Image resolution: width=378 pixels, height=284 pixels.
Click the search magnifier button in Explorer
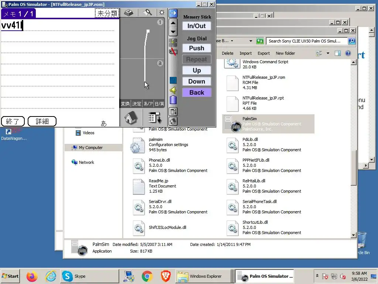352,41
